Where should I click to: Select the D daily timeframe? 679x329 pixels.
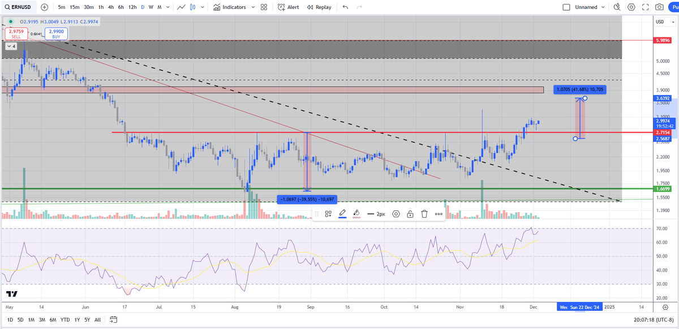click(x=143, y=7)
